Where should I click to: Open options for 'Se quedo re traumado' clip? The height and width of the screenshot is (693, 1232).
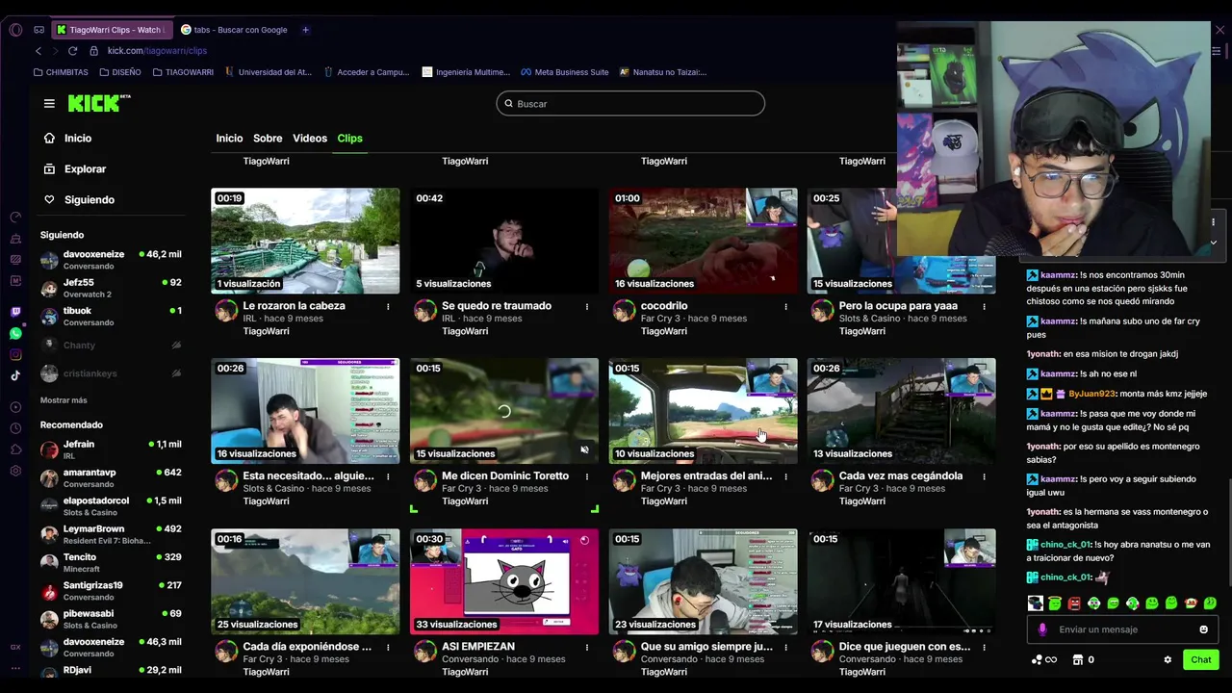pos(587,306)
